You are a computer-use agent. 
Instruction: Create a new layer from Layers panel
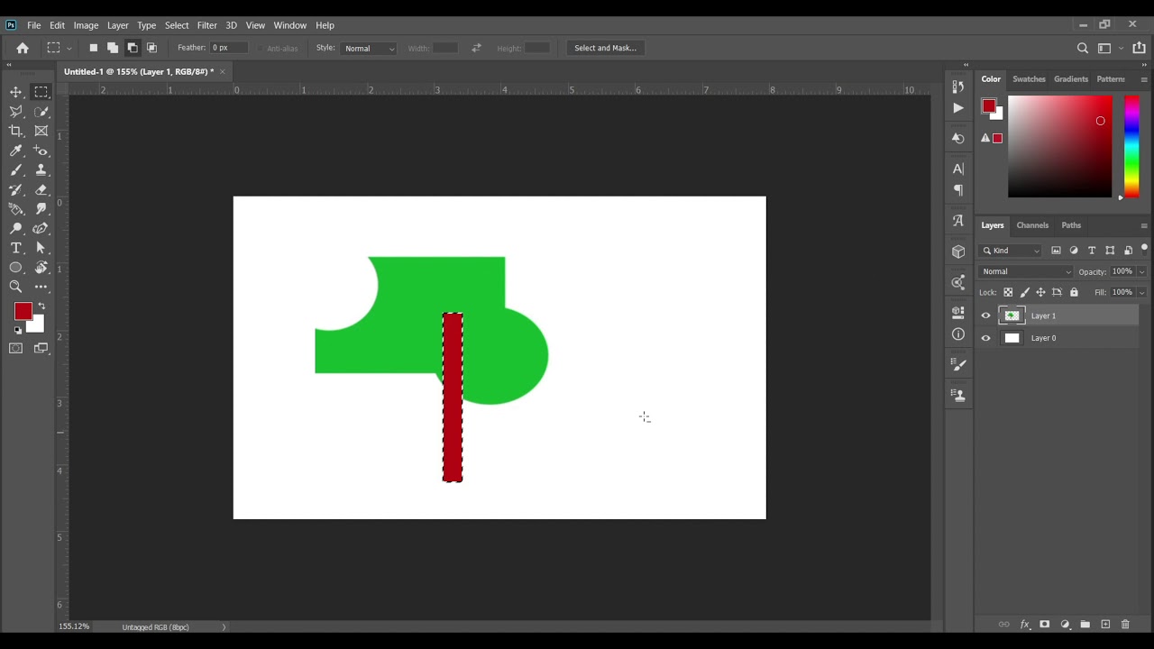1105,624
